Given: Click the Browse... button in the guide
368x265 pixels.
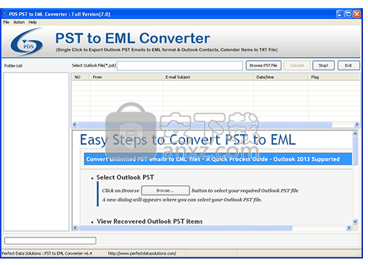Looking at the screenshot, I should click(x=165, y=190).
